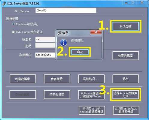Save settings with 保存配置 button
The width and height of the screenshot is (149, 120).
57,79
